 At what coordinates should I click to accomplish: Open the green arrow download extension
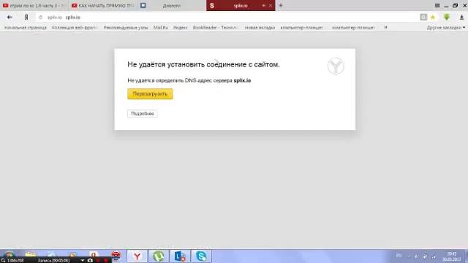pyautogui.click(x=447, y=17)
